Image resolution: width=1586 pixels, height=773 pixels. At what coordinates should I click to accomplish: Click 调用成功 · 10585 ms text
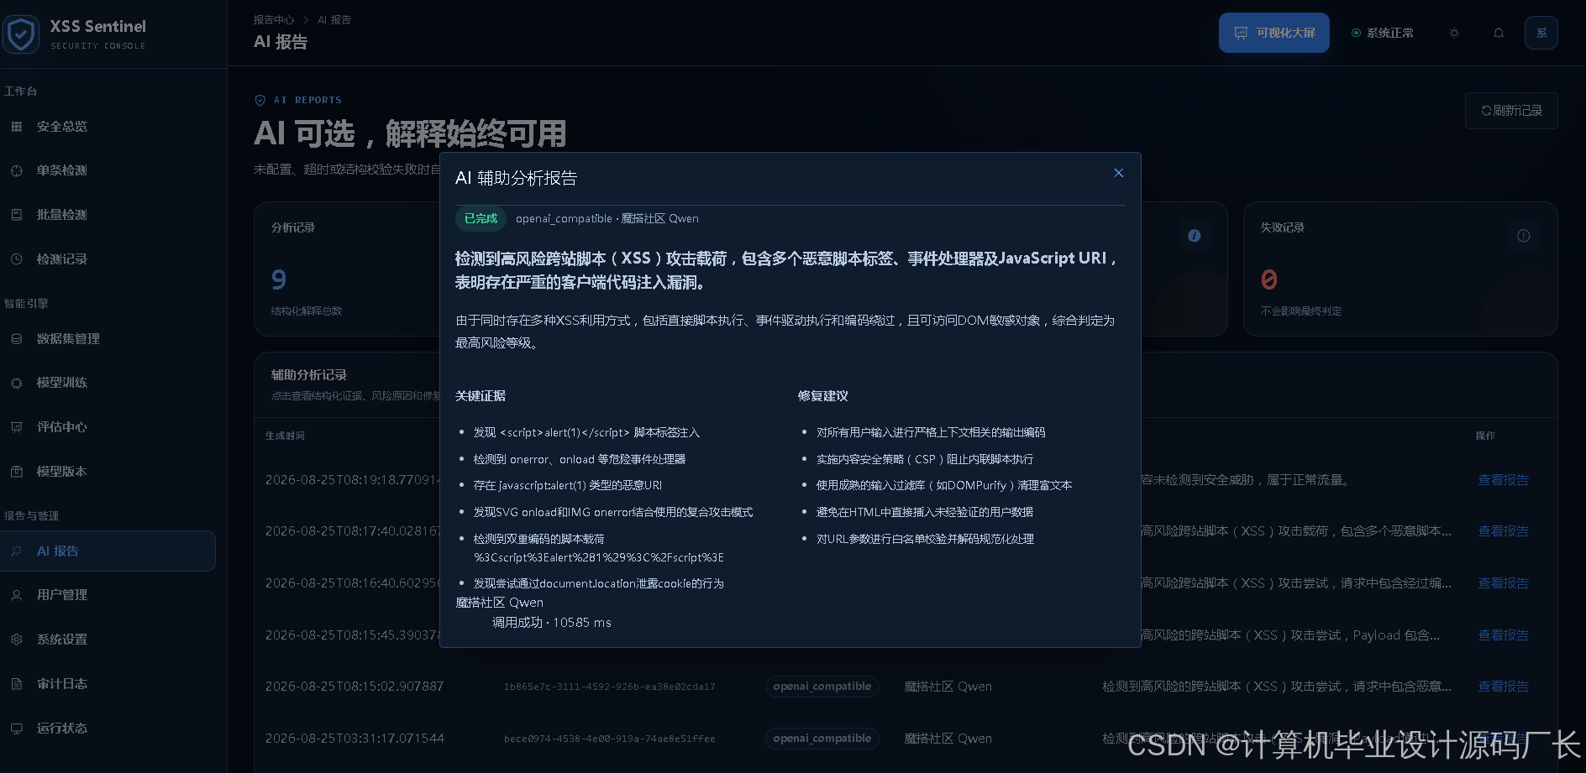(x=552, y=623)
